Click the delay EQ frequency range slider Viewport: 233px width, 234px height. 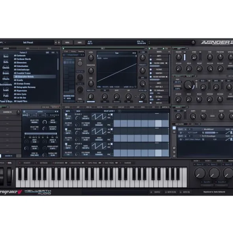click(41, 133)
